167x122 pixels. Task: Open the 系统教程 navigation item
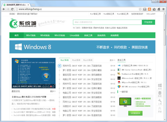point(114,35)
